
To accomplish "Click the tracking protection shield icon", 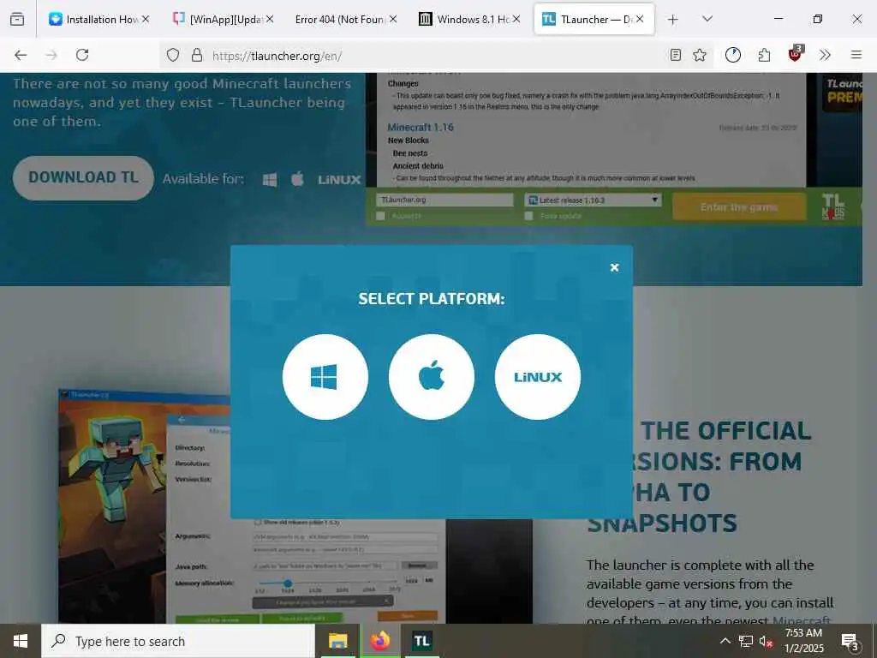I will [x=173, y=55].
